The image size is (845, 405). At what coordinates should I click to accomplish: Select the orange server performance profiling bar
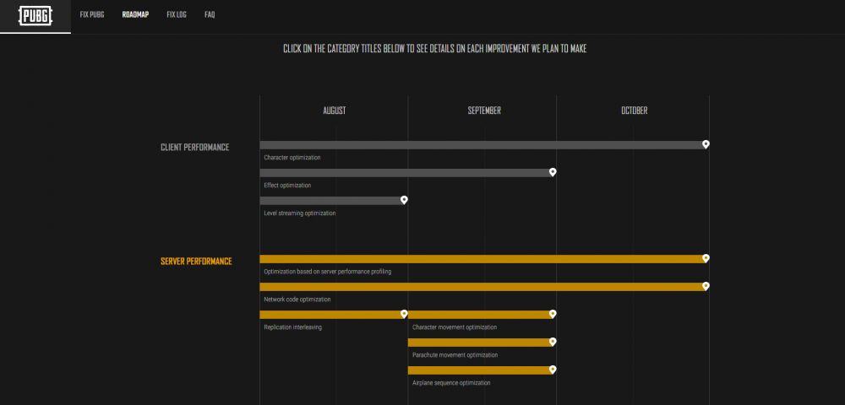coord(484,259)
